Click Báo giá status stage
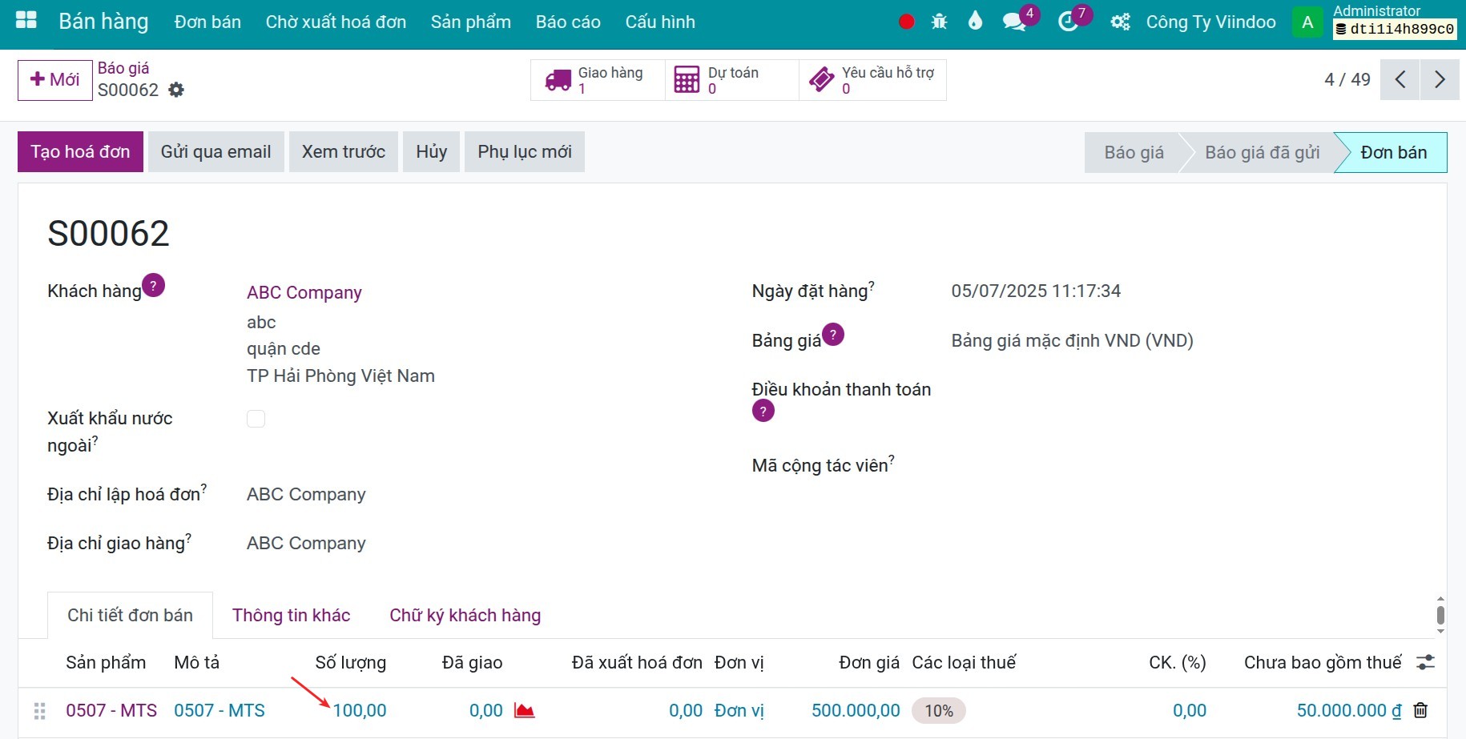 coord(1134,152)
